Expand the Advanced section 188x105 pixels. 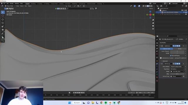tap(164, 61)
